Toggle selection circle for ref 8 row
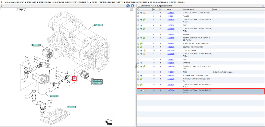Image resolution: width=265 pixels, height=127 pixels. (x=138, y=44)
